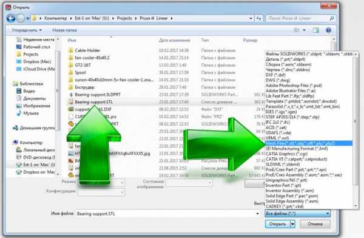Click the refresh icon beside address bar
This screenshot has width=364, height=238.
[258, 18]
